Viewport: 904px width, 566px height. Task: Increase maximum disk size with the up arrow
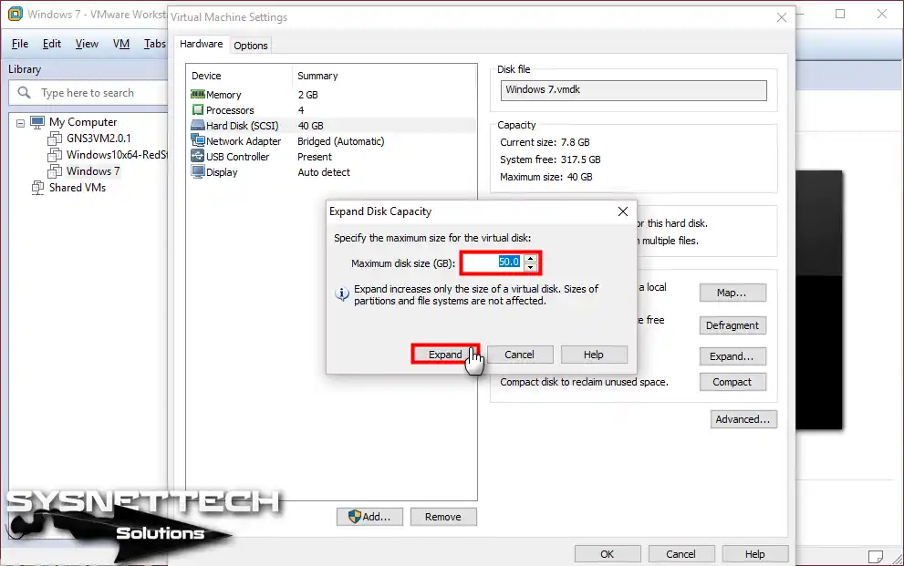[x=530, y=258]
